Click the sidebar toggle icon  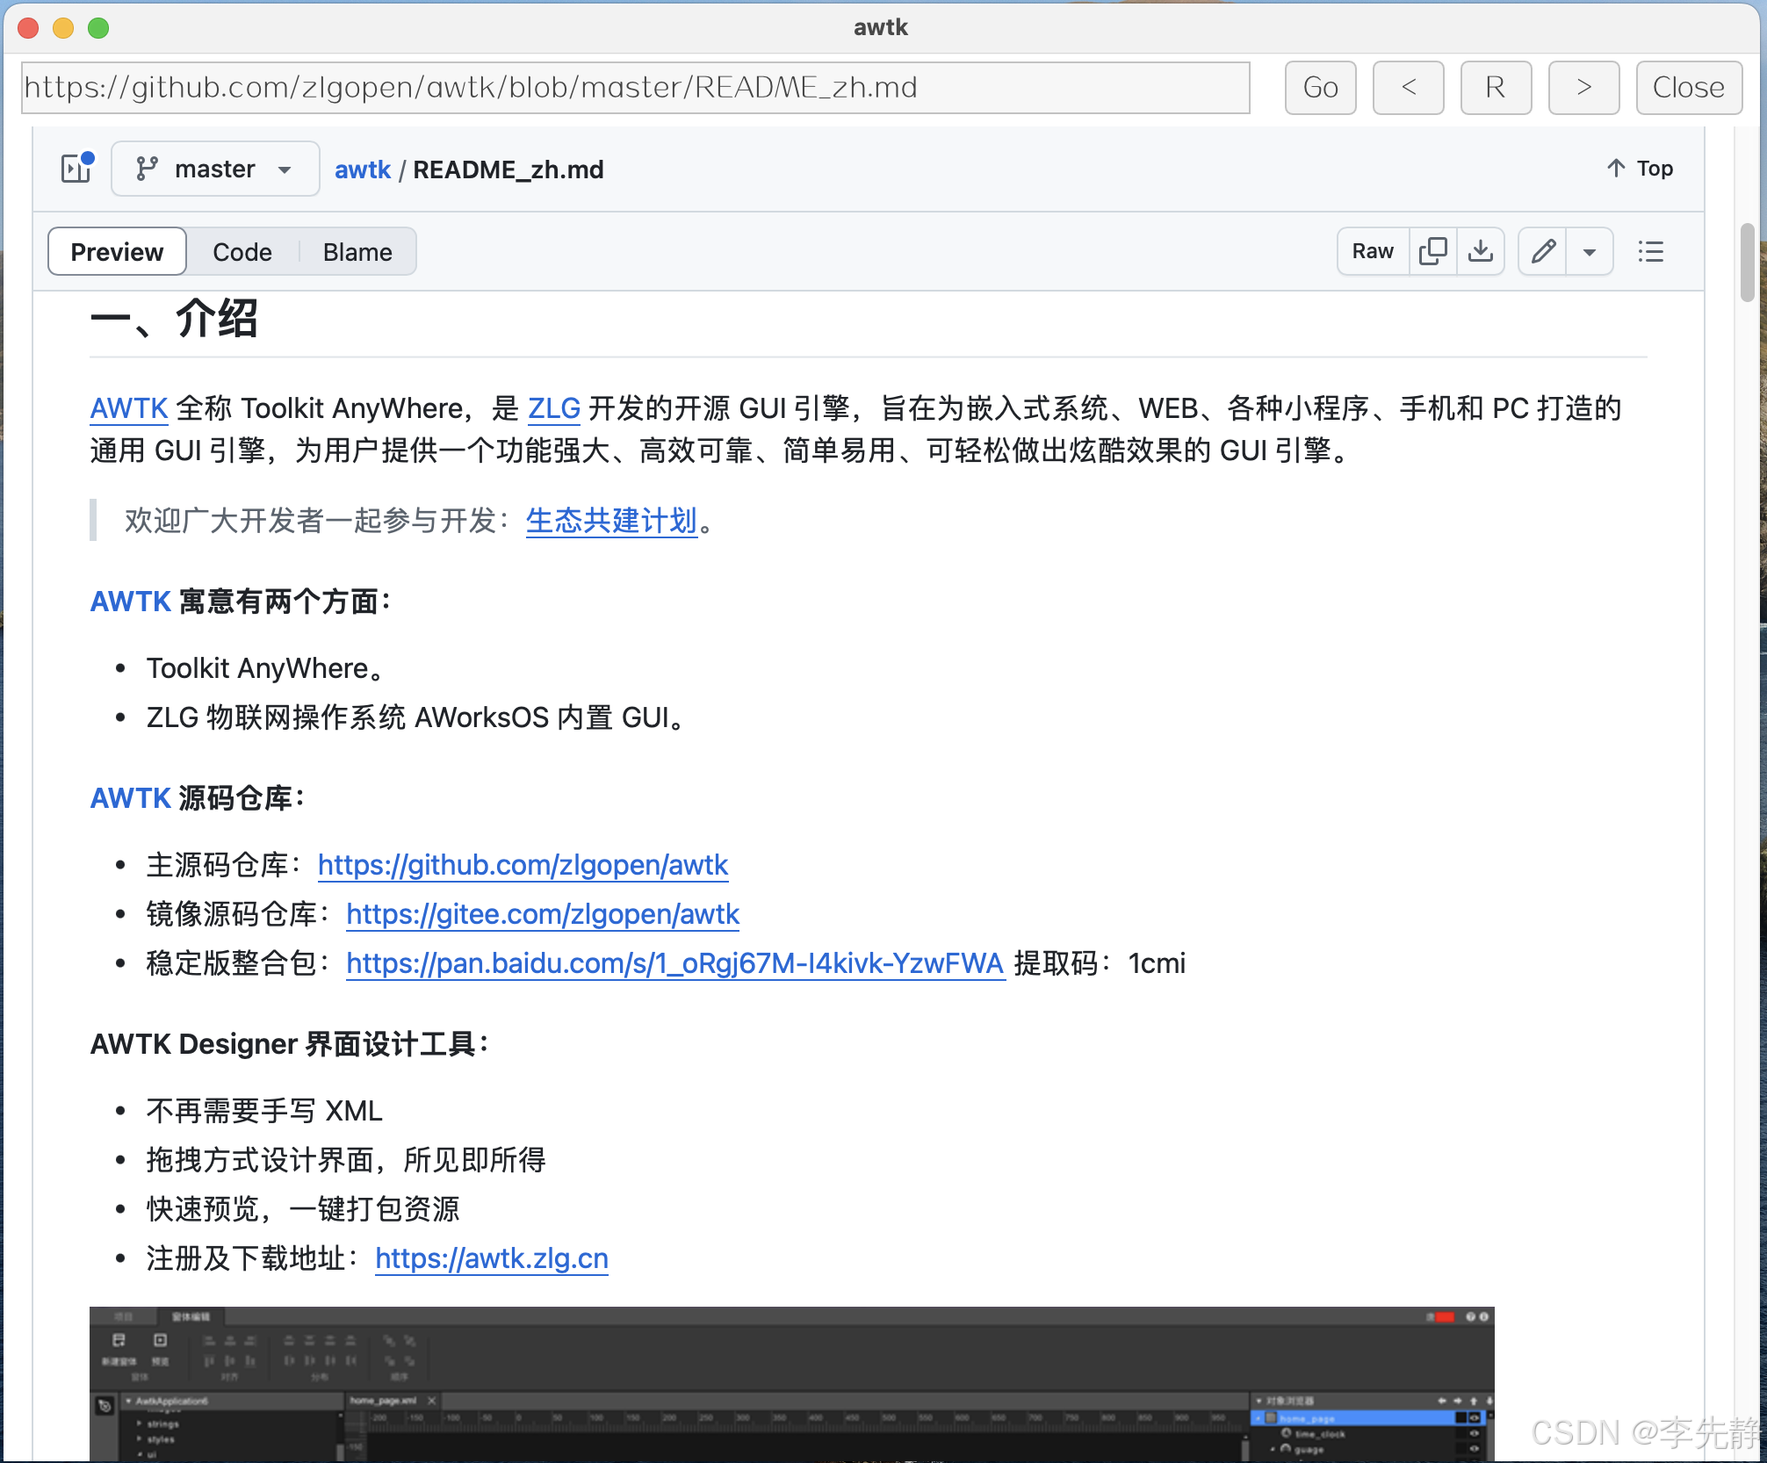tap(78, 169)
